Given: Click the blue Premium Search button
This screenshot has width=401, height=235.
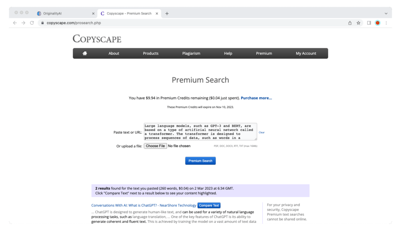Looking at the screenshot, I should click(x=200, y=161).
